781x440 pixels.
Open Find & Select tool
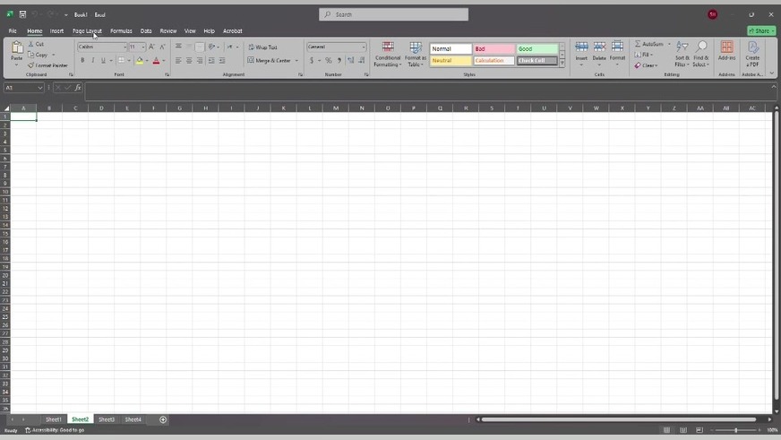tap(700, 54)
